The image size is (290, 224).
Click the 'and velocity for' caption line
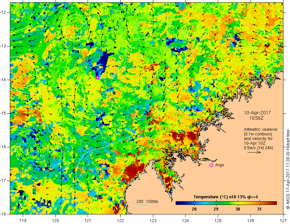tap(258, 139)
